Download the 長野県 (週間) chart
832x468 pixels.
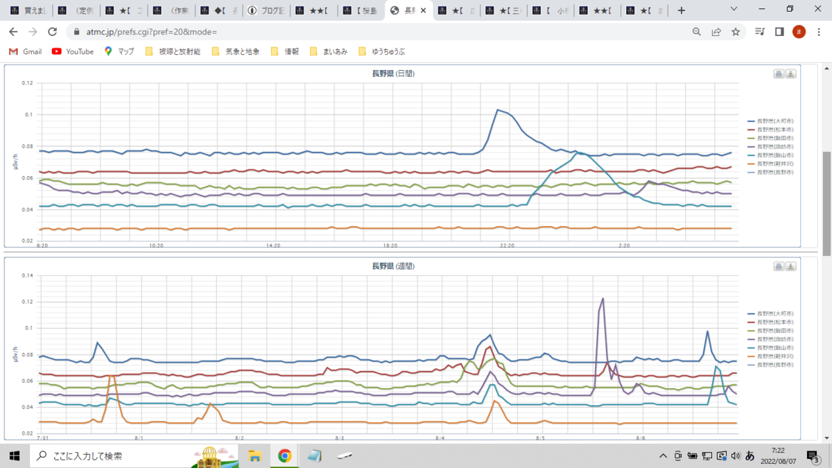coord(791,267)
